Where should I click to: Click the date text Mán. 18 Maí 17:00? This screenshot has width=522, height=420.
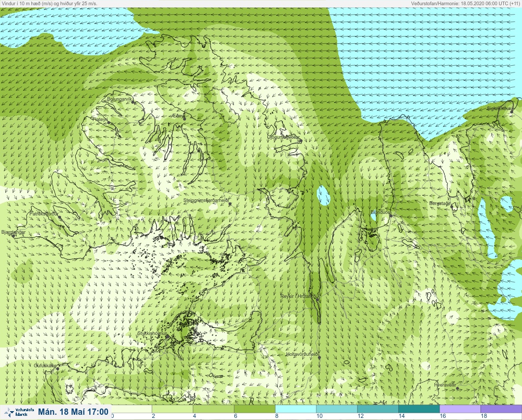73,412
